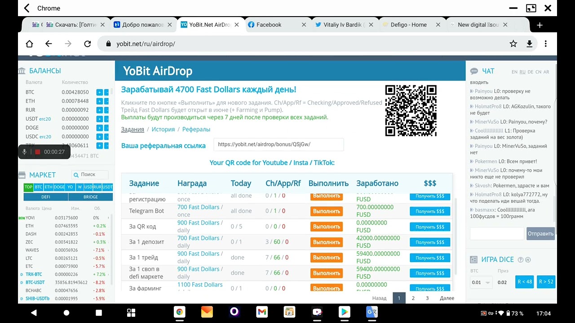This screenshot has width=575, height=323.
Task: Click the Назад previous page link
Action: 379,298
